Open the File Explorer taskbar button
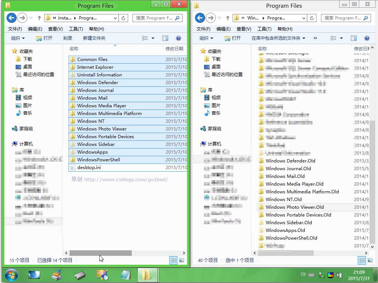The height and width of the screenshot is (283, 378). click(147, 275)
